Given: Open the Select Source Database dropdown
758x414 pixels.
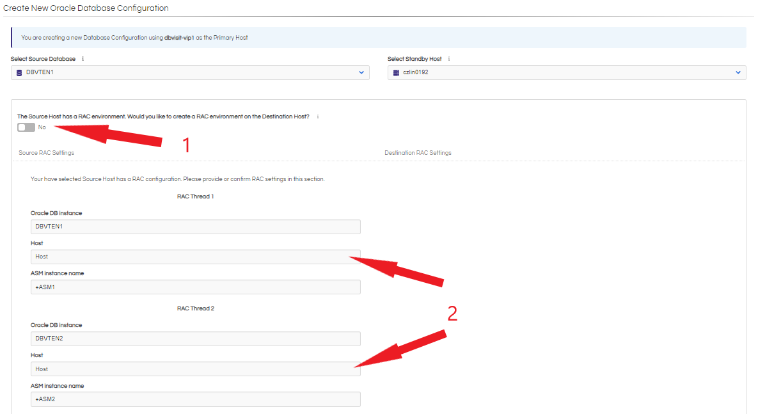Looking at the screenshot, I should pyautogui.click(x=190, y=73).
